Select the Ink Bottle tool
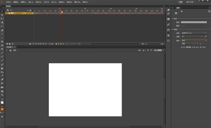Screen dimensions: 211x128 pyautogui.click(x=2, y=72)
